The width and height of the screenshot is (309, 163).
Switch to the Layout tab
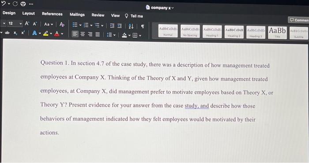click(x=28, y=13)
